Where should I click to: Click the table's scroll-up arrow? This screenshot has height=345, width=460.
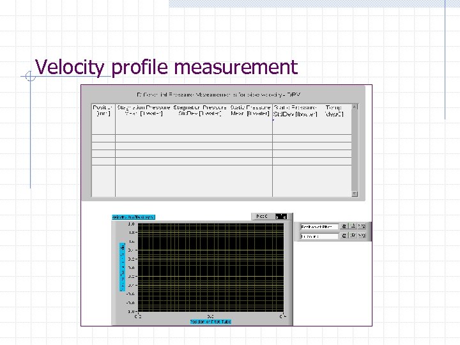(x=355, y=107)
